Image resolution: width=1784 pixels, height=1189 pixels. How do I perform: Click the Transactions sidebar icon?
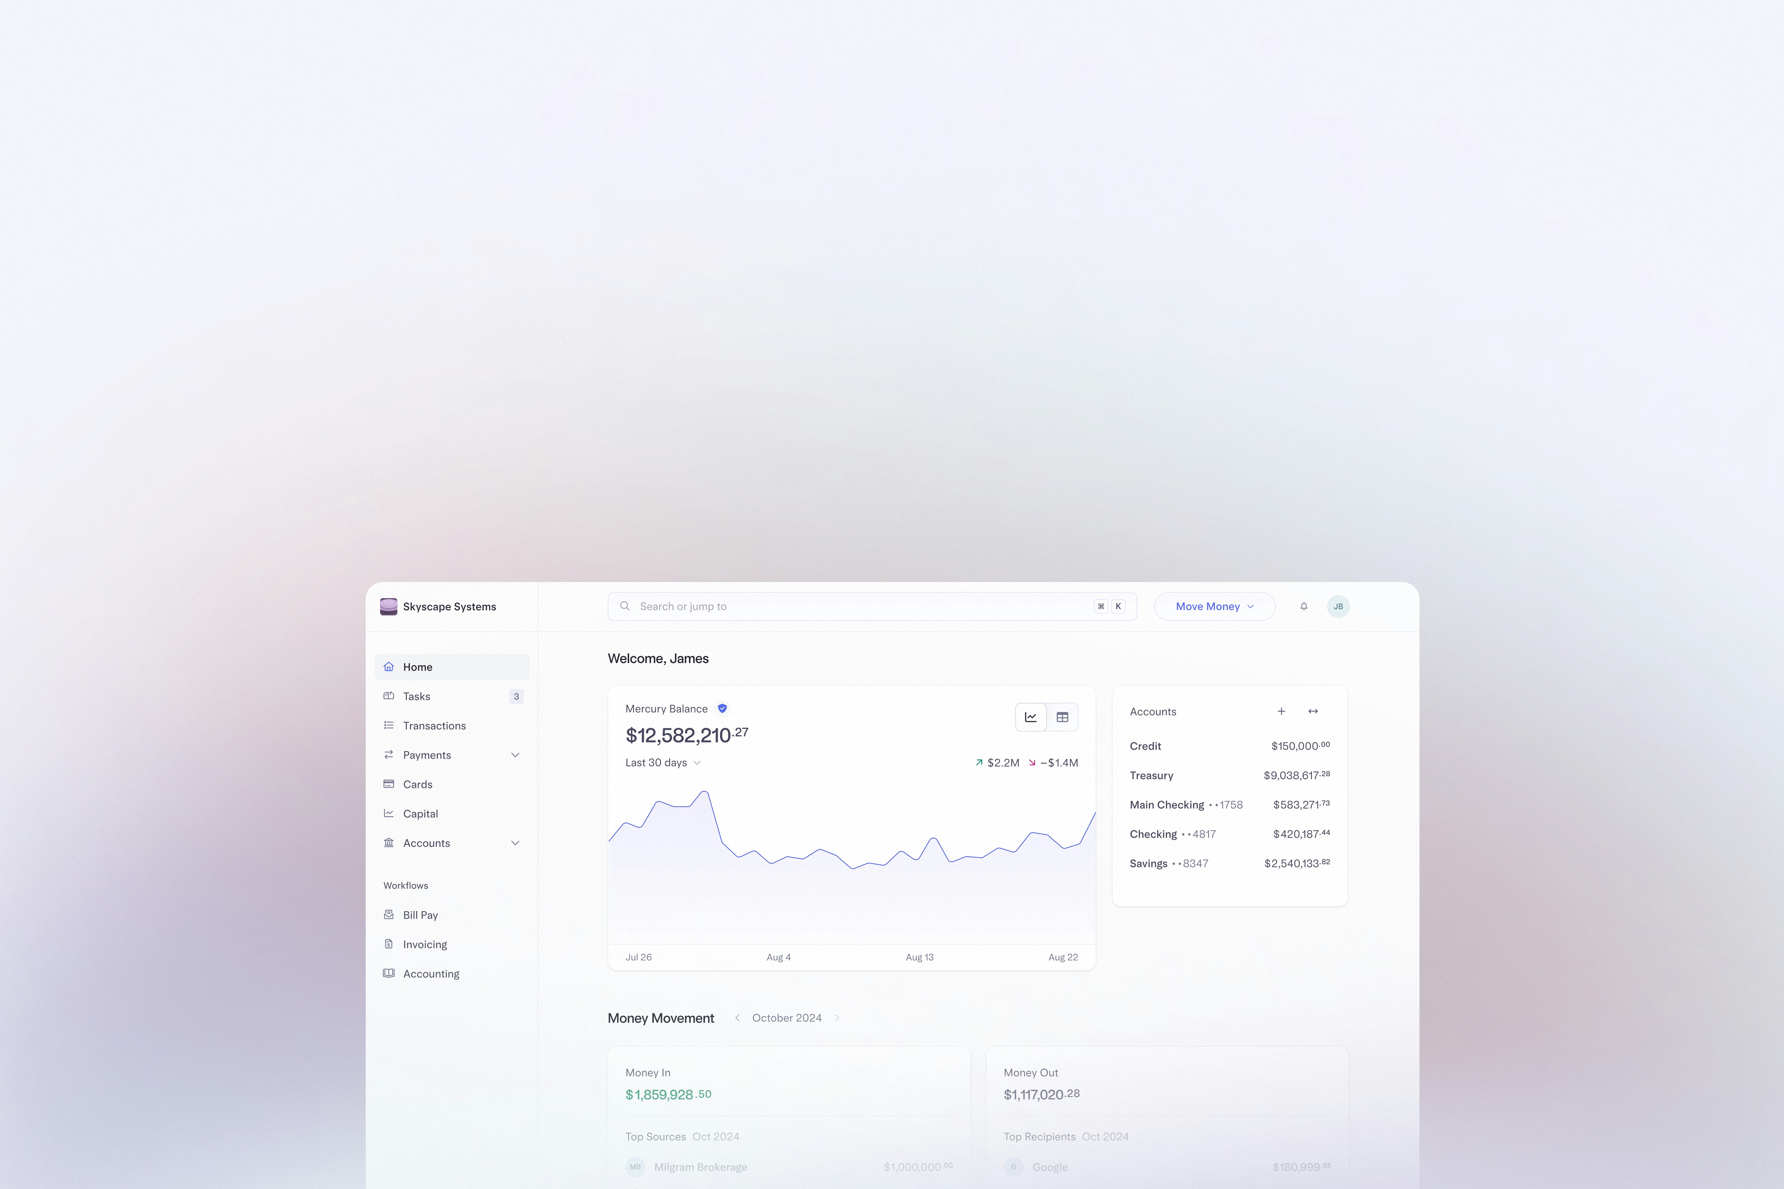point(389,726)
